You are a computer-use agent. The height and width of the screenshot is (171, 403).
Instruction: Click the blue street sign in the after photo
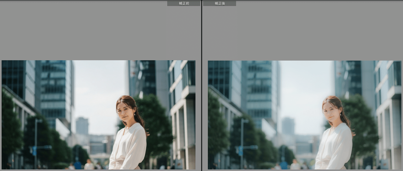(240, 151)
